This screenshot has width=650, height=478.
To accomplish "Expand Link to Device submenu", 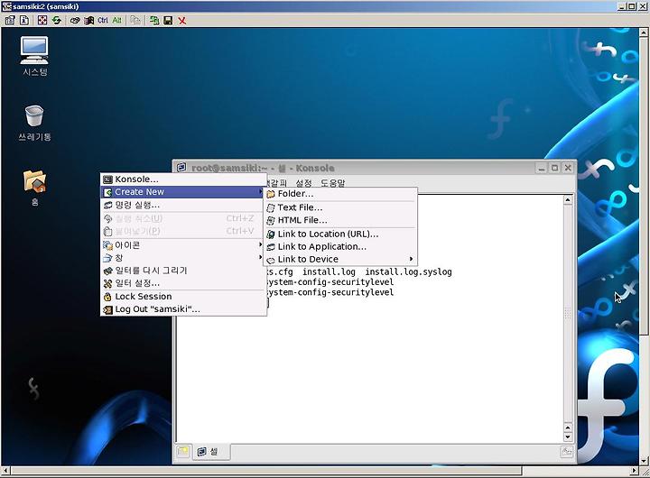I will pos(340,260).
